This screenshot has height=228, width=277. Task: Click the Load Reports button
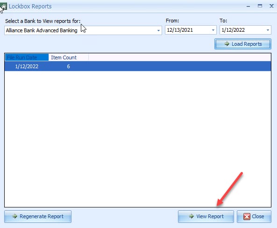click(243, 44)
